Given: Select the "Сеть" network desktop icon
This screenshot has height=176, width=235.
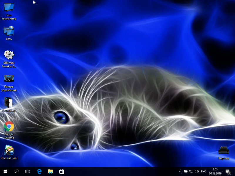Looking at the screenshot, I should pos(9,33).
